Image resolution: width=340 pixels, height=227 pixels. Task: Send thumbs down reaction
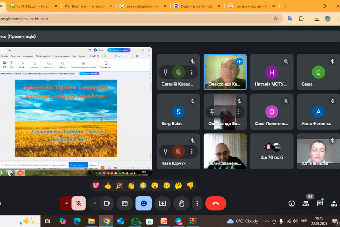click(190, 185)
